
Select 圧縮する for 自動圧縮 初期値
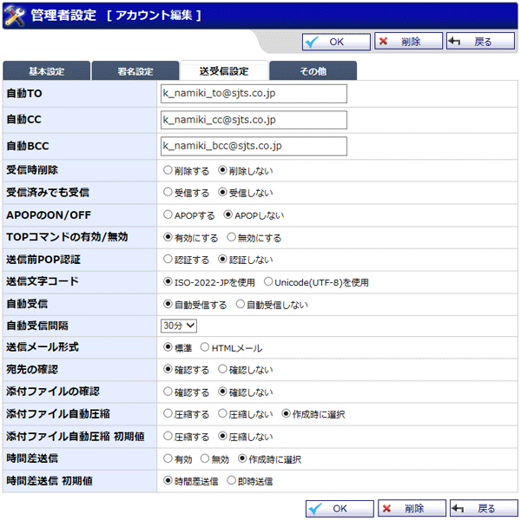coord(168,436)
